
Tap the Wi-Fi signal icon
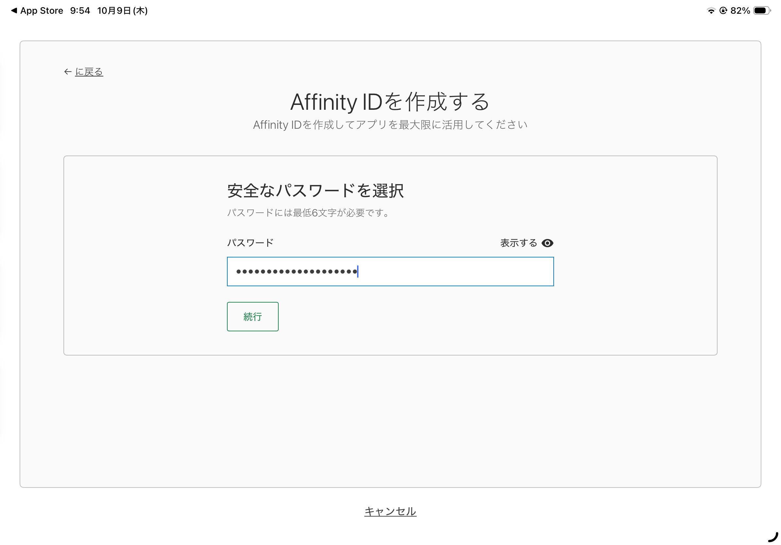(x=711, y=11)
